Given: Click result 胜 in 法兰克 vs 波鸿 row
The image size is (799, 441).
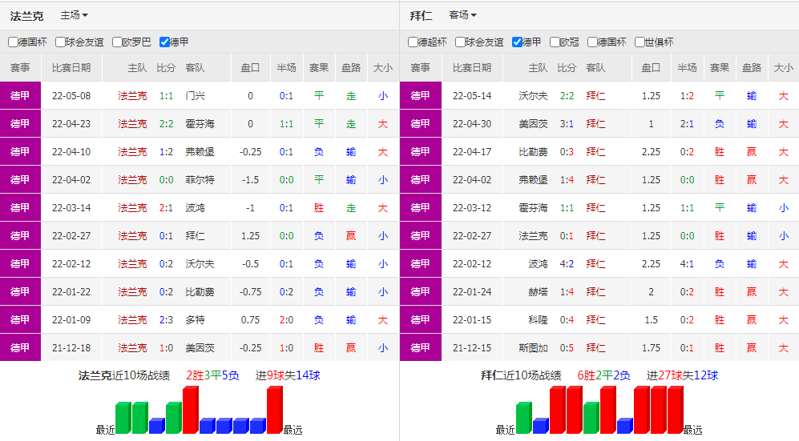Looking at the screenshot, I should (x=319, y=207).
